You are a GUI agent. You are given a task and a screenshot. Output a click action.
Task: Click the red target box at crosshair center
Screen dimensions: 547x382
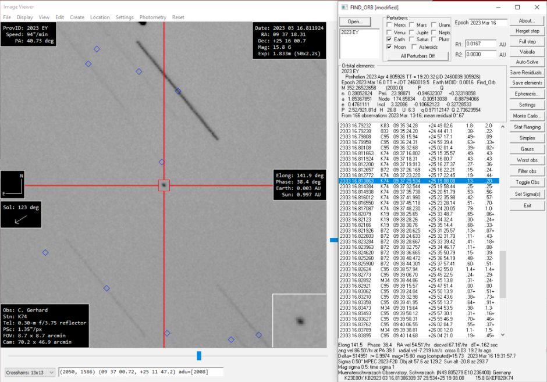click(164, 185)
